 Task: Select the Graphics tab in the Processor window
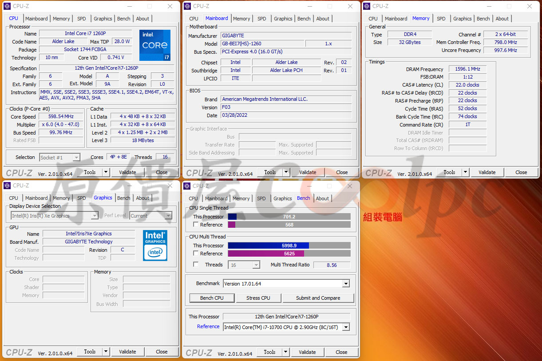(x=103, y=19)
